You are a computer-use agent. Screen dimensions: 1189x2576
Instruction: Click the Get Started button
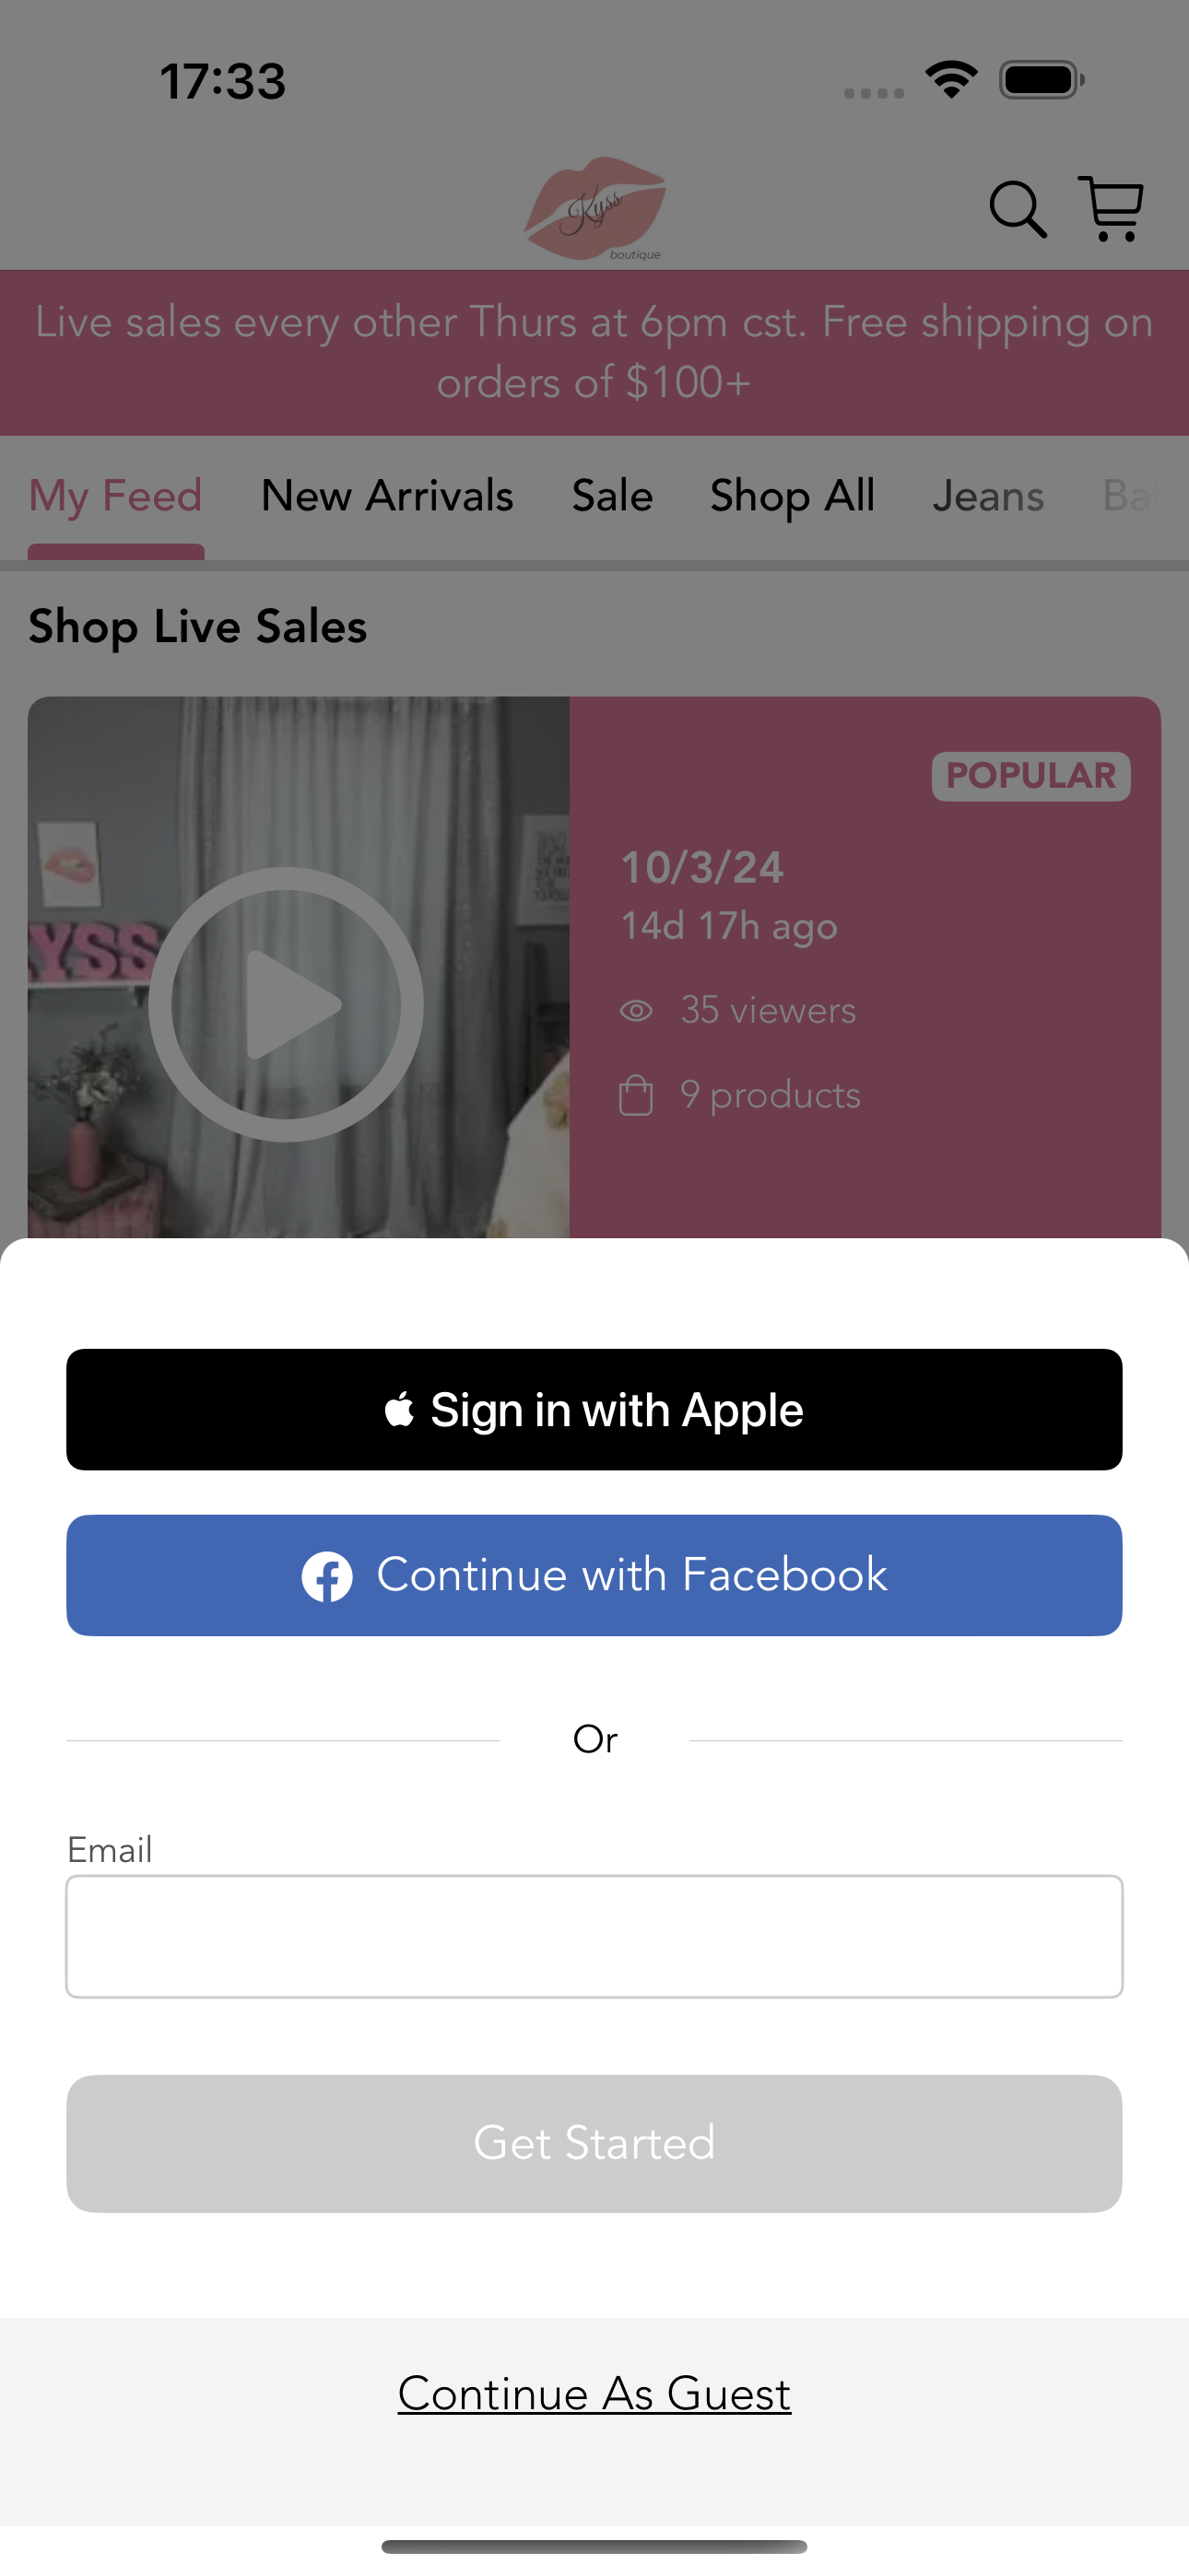[x=594, y=2144]
